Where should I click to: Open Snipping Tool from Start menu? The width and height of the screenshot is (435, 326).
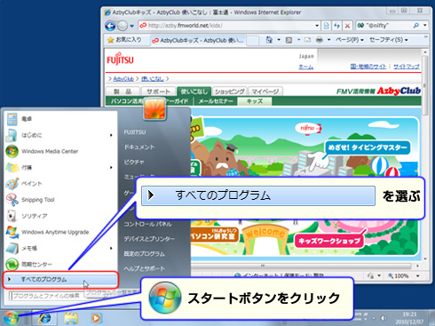59,200
